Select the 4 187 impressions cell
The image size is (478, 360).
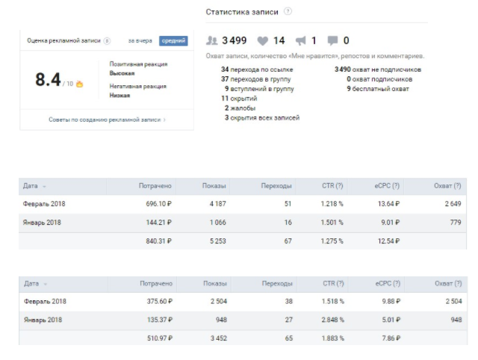[217, 204]
